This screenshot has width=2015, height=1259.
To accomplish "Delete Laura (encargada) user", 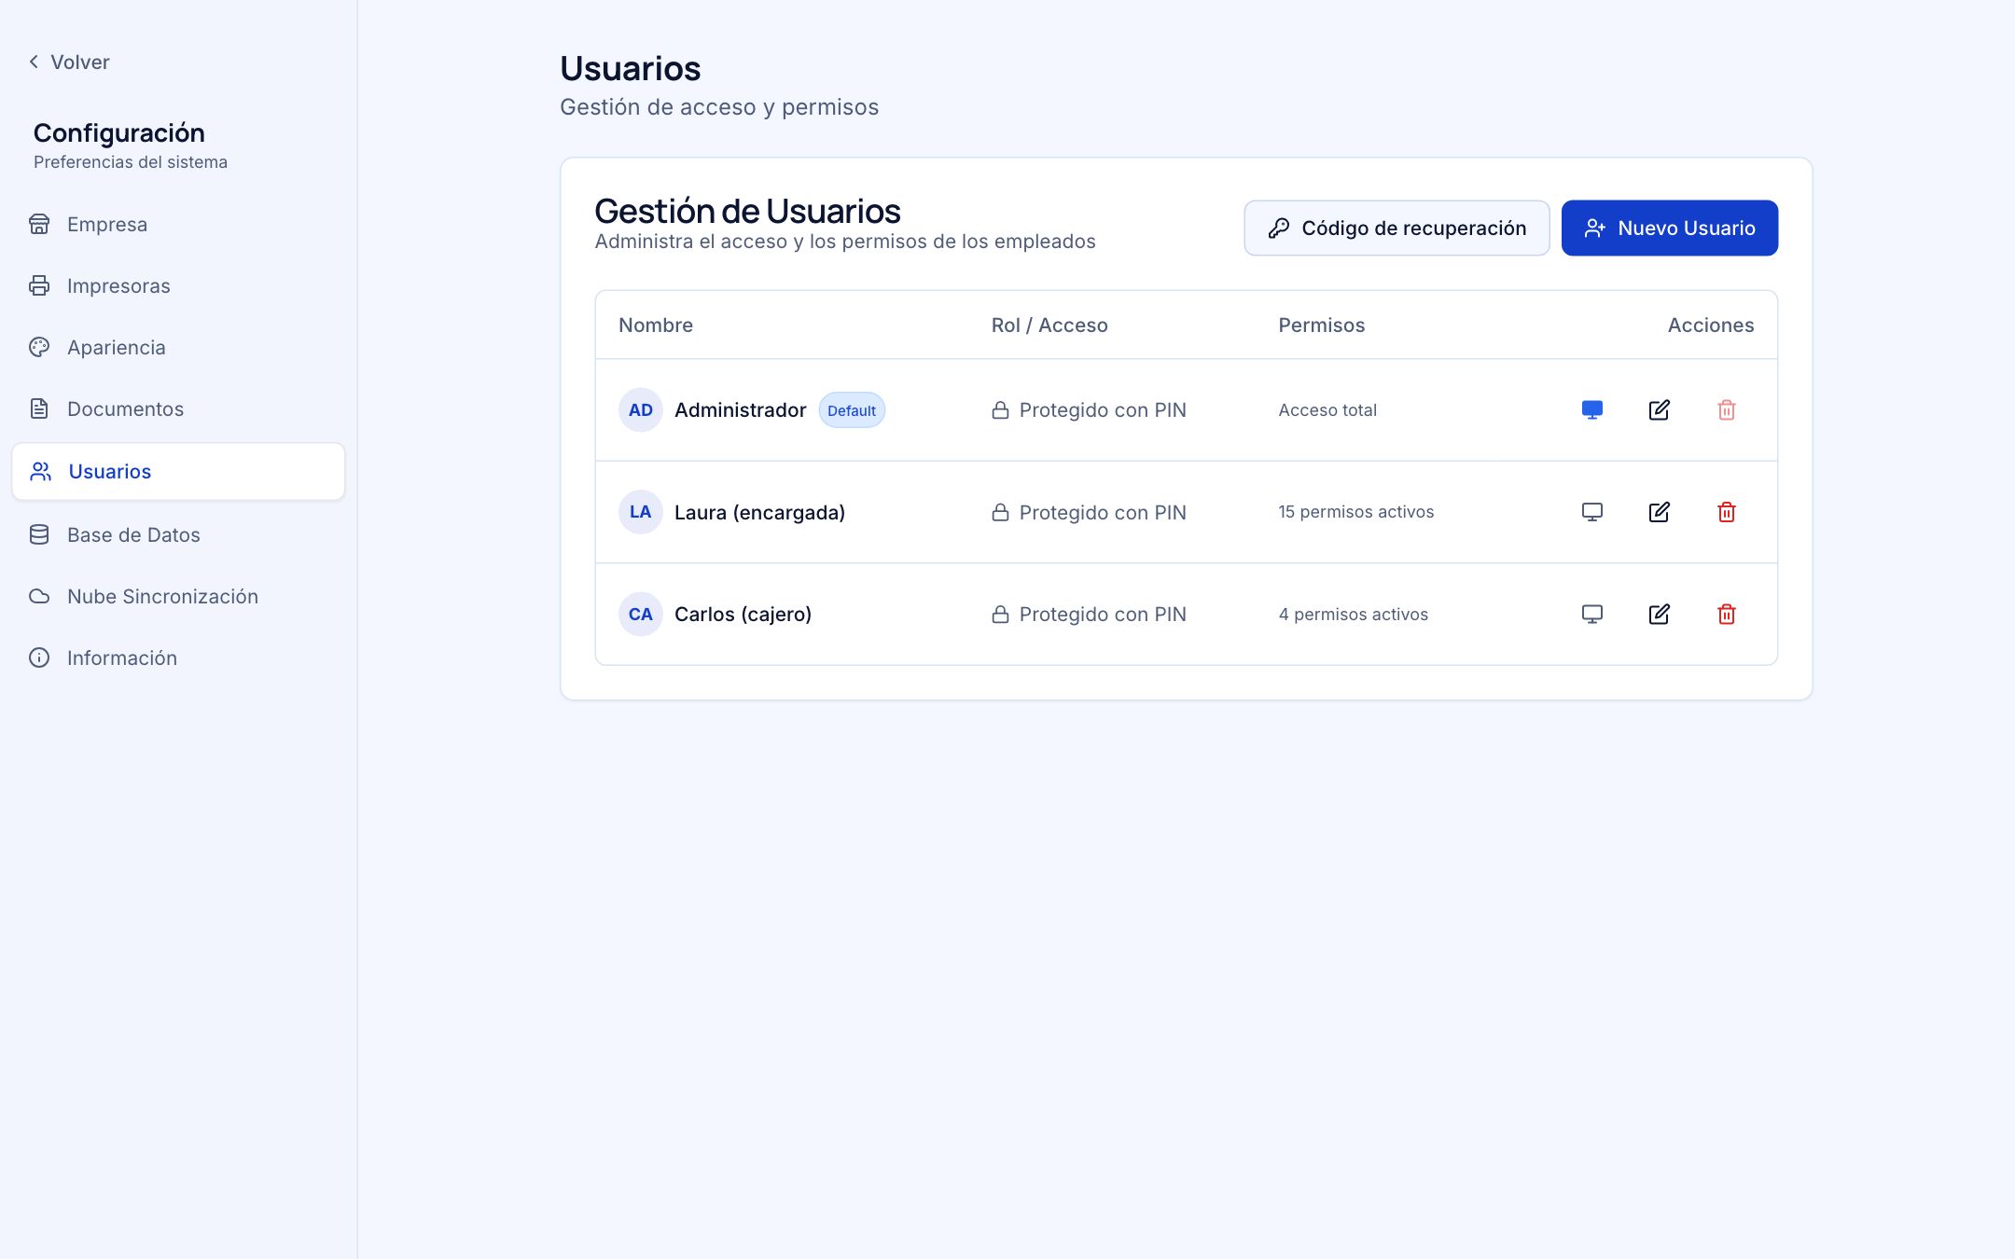I will tap(1727, 512).
